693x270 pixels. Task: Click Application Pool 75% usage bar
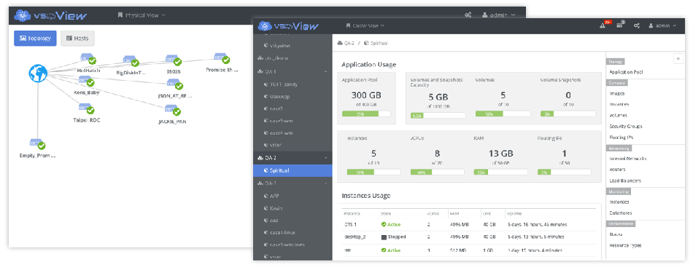(366, 114)
